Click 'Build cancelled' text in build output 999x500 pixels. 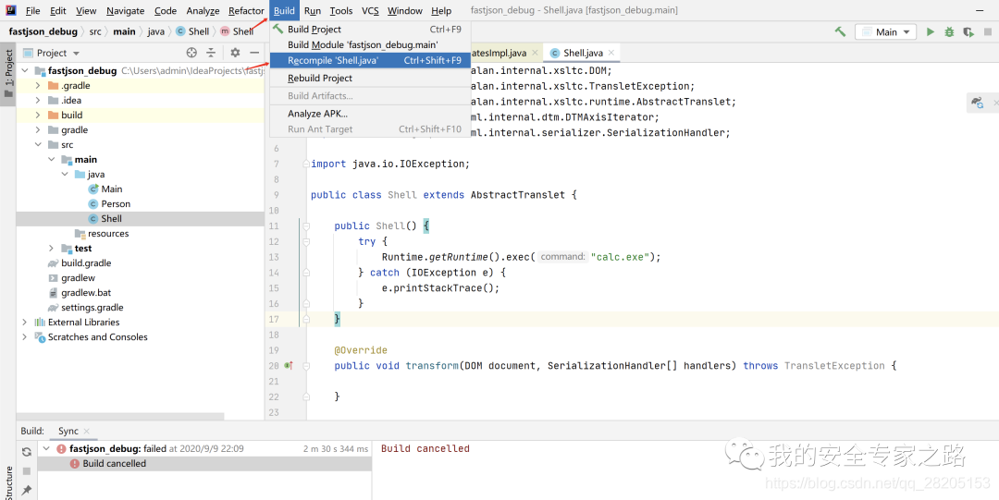point(425,449)
